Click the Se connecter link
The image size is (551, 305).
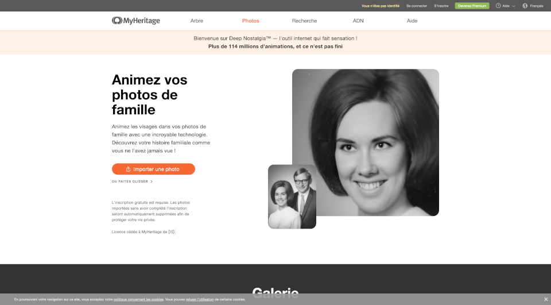[x=417, y=6]
